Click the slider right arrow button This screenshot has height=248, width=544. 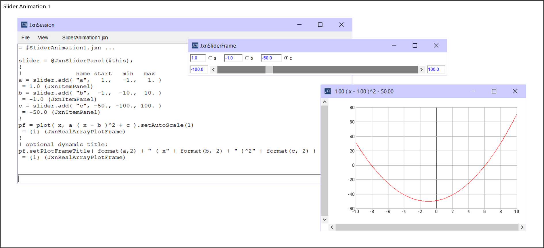click(x=421, y=69)
